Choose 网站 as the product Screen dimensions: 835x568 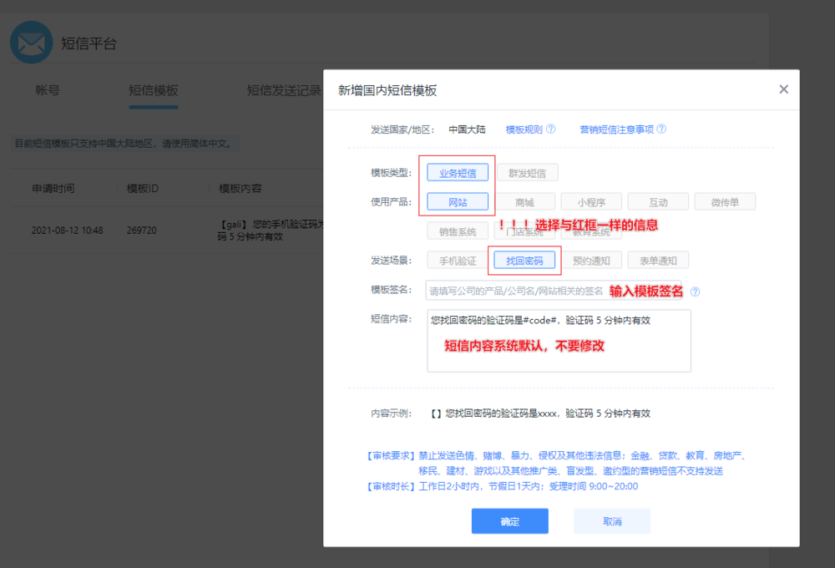tap(458, 202)
